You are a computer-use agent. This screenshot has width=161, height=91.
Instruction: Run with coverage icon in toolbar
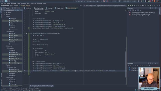133,6
